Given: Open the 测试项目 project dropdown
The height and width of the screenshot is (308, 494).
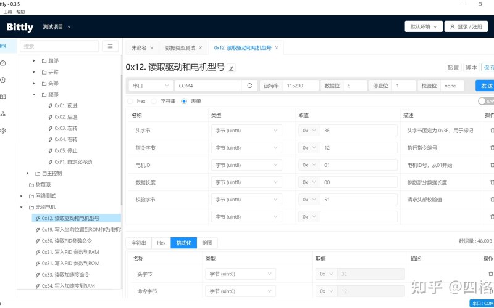Looking at the screenshot, I should coord(57,26).
